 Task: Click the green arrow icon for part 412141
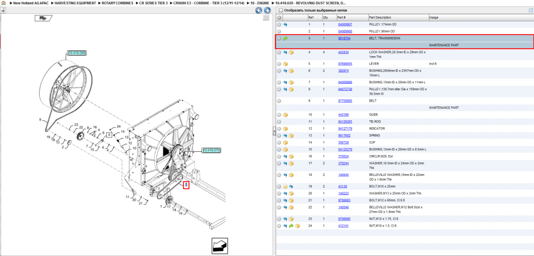291,226
